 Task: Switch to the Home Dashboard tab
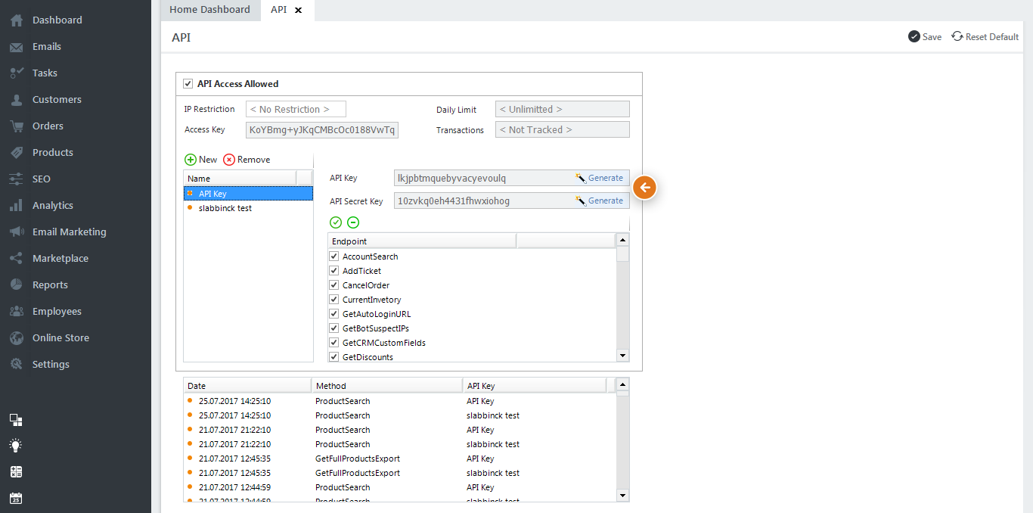click(x=209, y=10)
